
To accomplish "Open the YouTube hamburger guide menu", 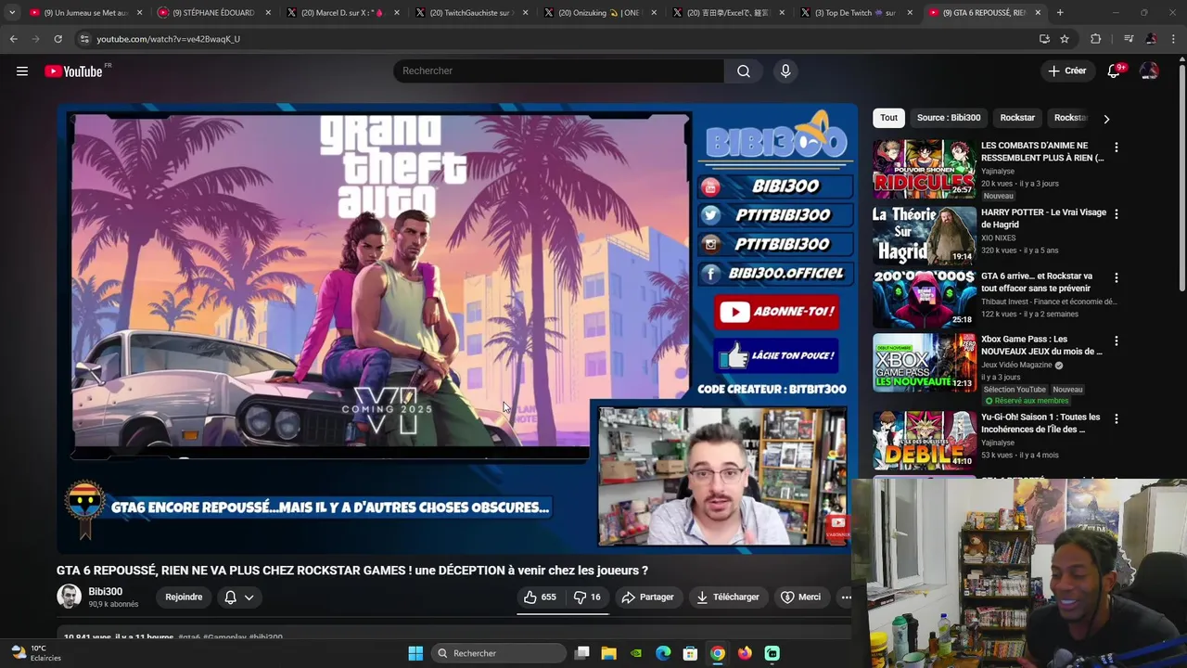I will [22, 71].
